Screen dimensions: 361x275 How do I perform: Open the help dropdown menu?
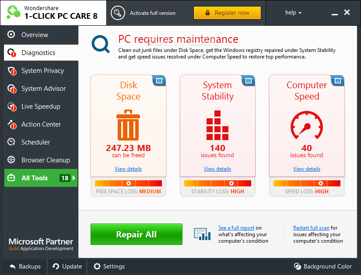(293, 13)
